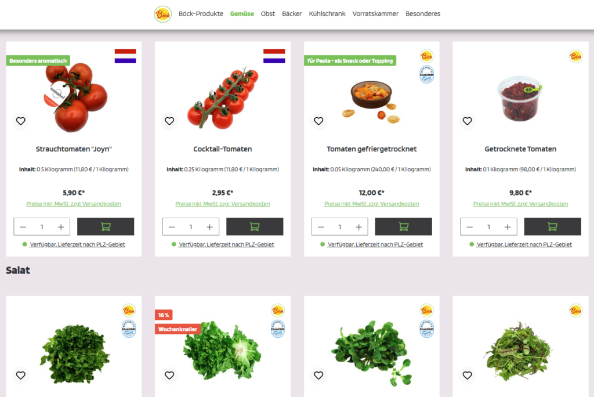Open availability link for Getrocknete Tomaten
594x397 pixels.
(x=524, y=244)
